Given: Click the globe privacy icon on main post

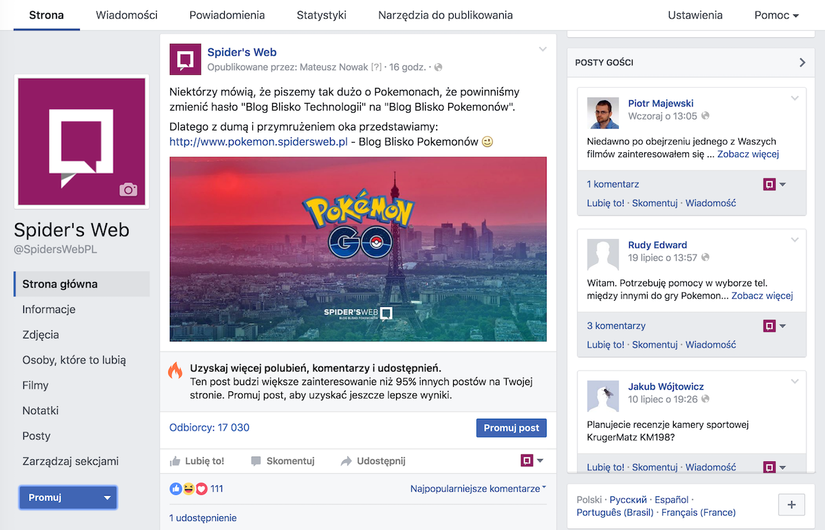Looking at the screenshot, I should tap(439, 67).
